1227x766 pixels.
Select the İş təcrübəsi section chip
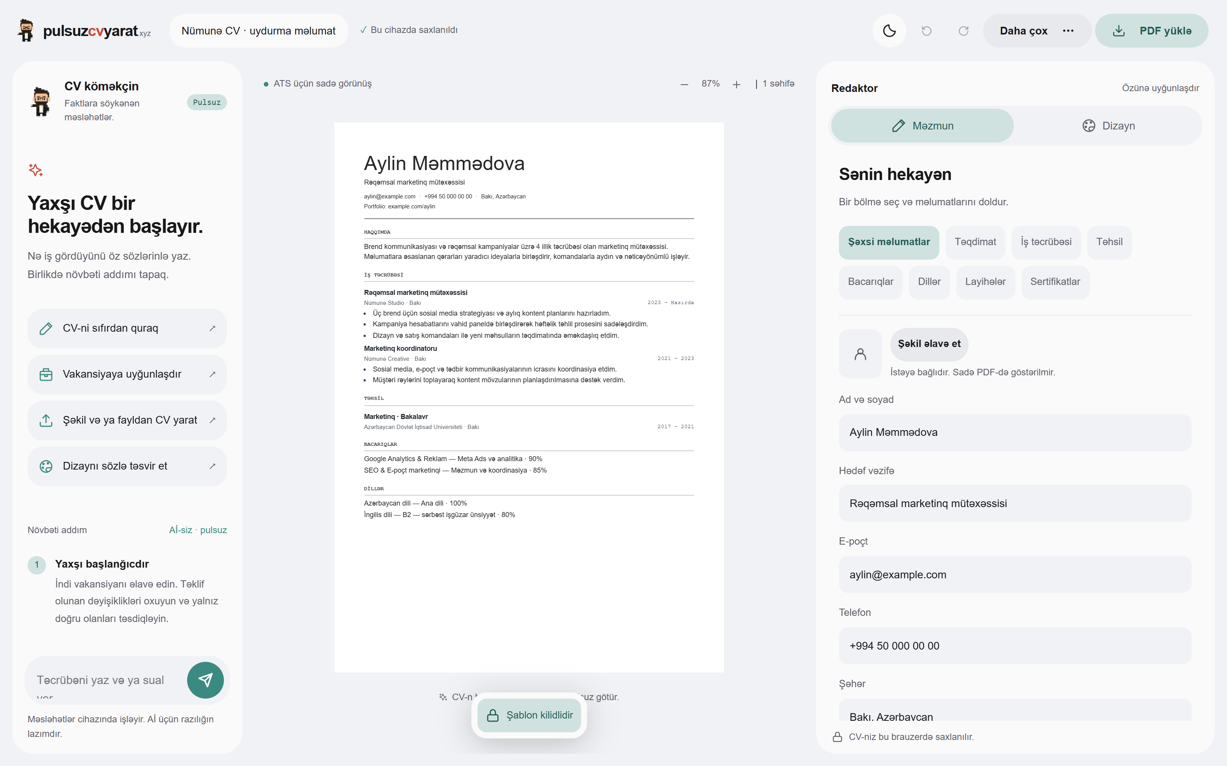(1046, 242)
